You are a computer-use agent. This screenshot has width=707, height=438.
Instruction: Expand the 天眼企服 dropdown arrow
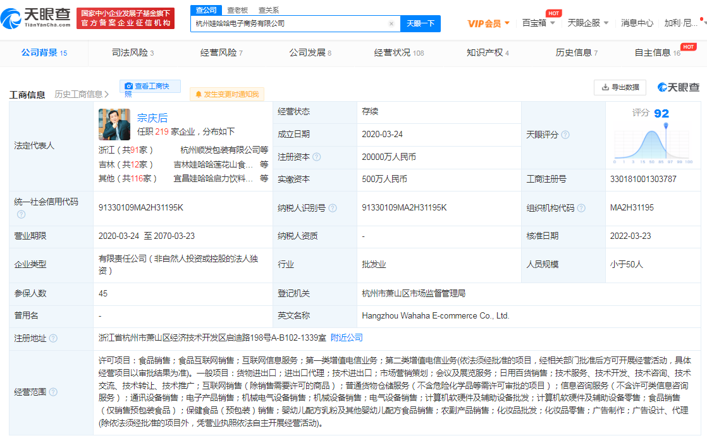pos(606,23)
